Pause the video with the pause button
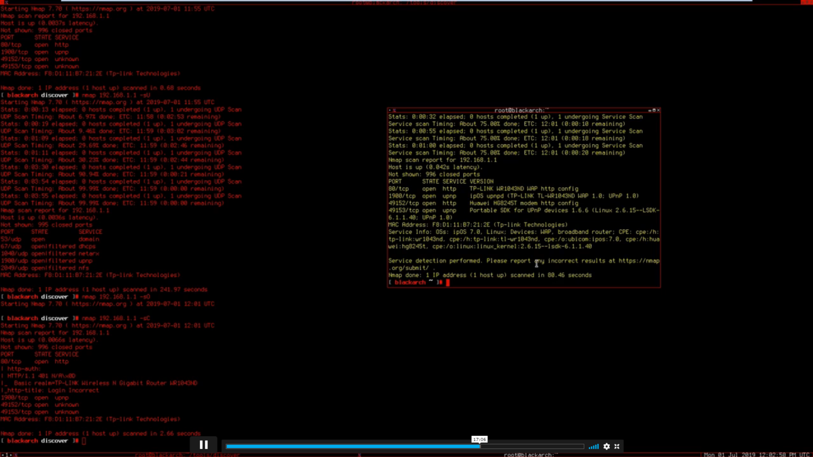 [204, 445]
